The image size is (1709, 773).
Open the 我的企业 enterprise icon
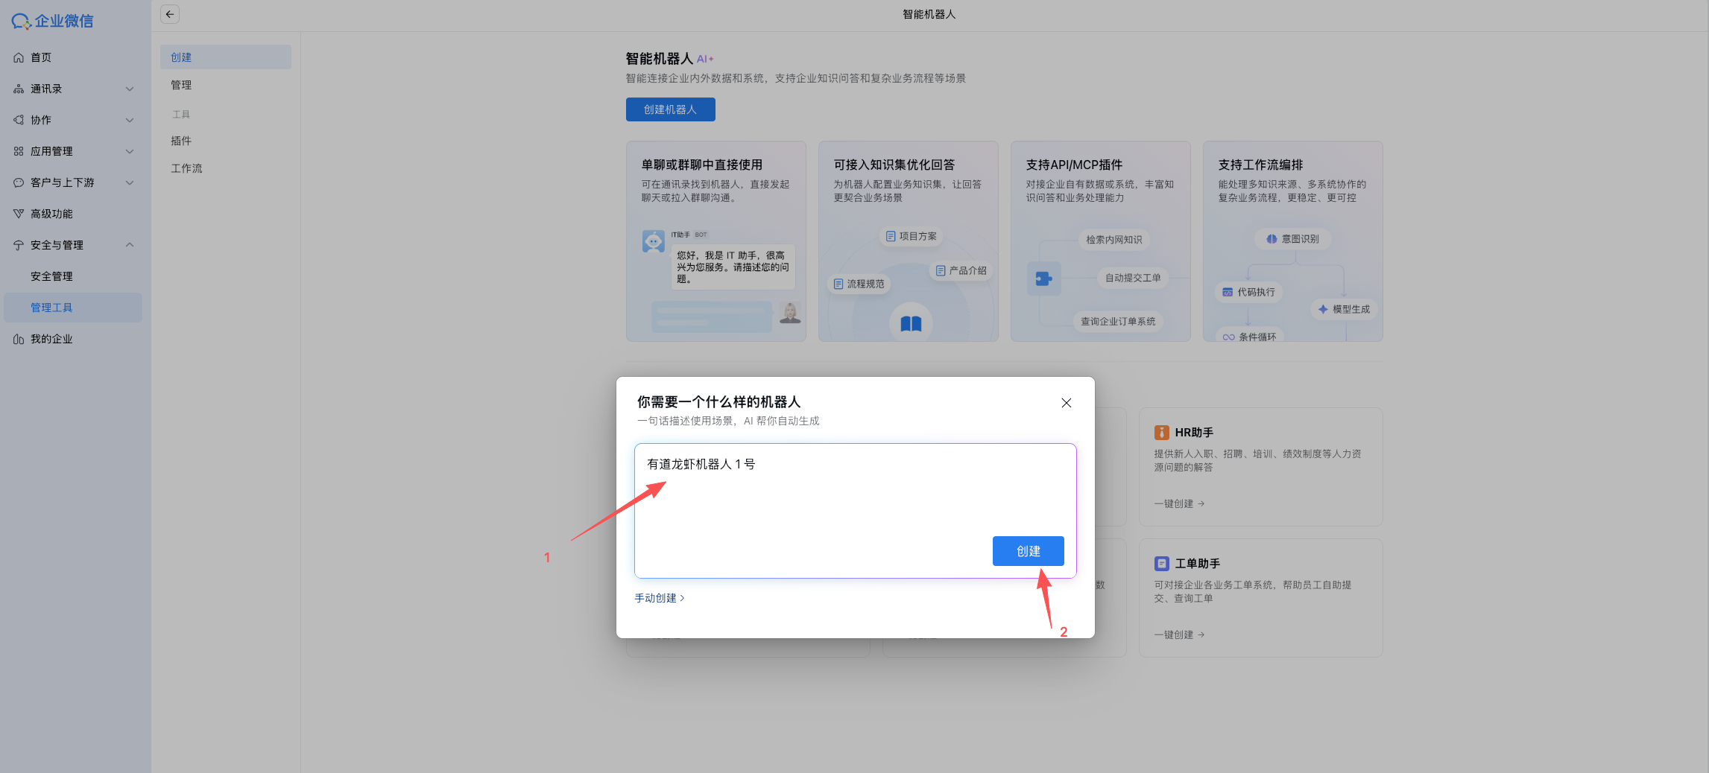click(x=18, y=339)
